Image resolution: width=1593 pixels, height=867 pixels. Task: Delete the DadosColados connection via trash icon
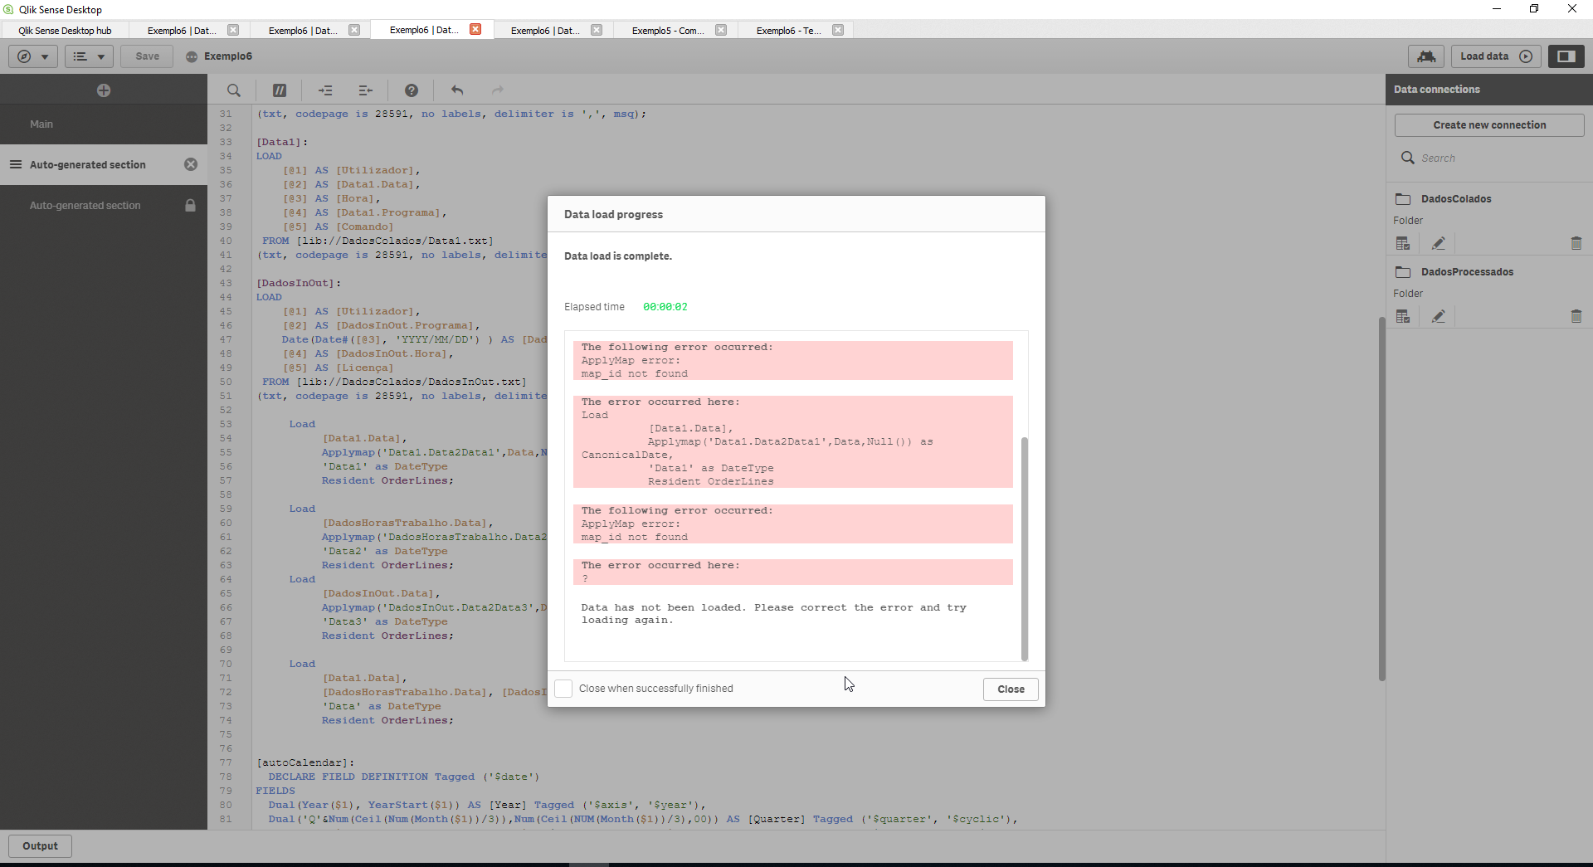tap(1576, 243)
